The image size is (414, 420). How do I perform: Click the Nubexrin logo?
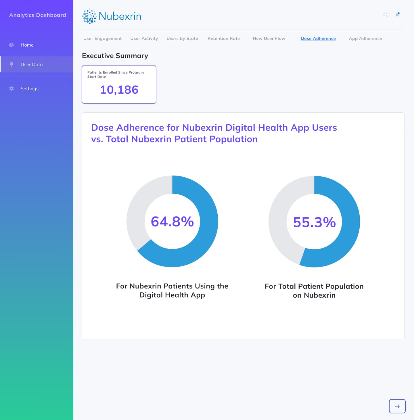[112, 16]
